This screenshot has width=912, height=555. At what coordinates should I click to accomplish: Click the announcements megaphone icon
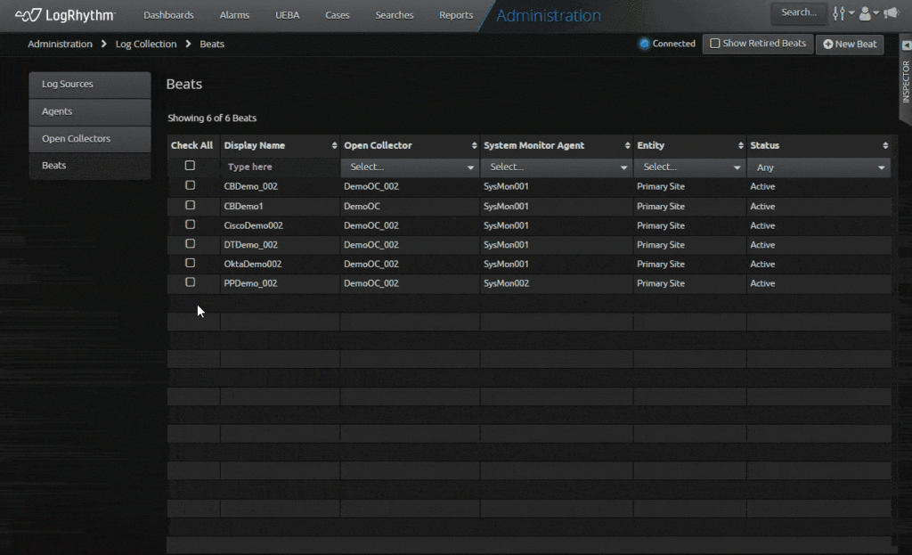click(x=892, y=14)
